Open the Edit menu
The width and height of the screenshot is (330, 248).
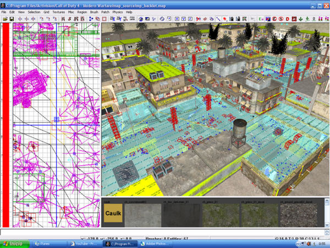point(12,12)
